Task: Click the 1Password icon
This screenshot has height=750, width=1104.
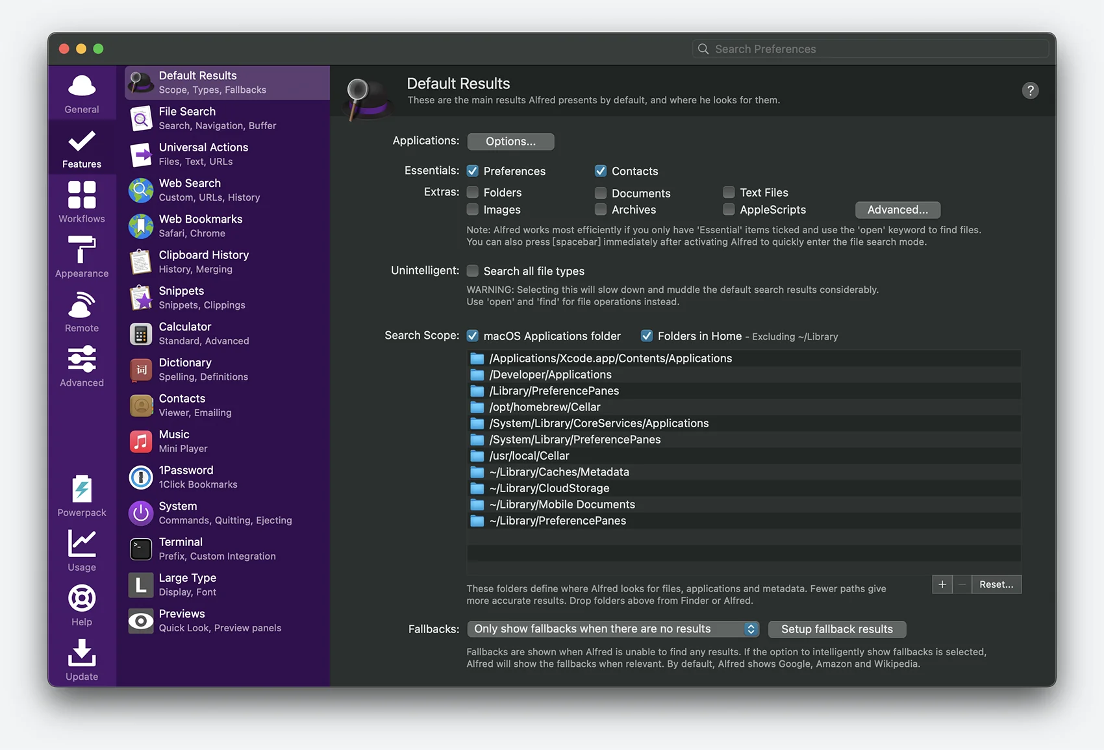Action: (141, 477)
